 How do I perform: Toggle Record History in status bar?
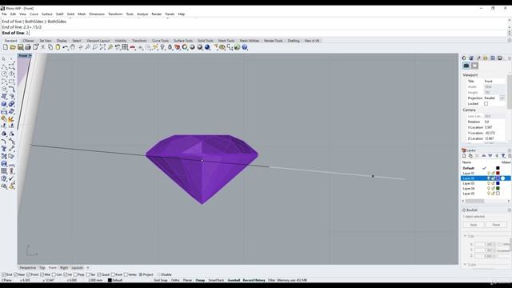[x=254, y=280]
